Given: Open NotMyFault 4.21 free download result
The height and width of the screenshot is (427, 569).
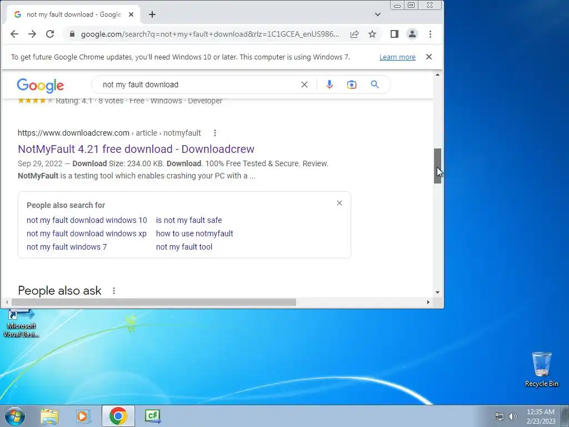Looking at the screenshot, I should [x=136, y=149].
